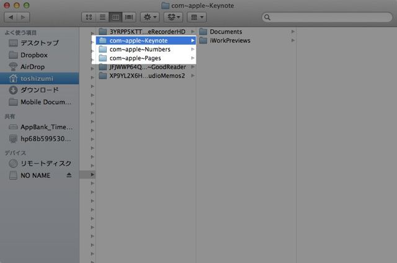Click the highlighted arrow in first column
The height and width of the screenshot is (263, 397).
(x=92, y=174)
